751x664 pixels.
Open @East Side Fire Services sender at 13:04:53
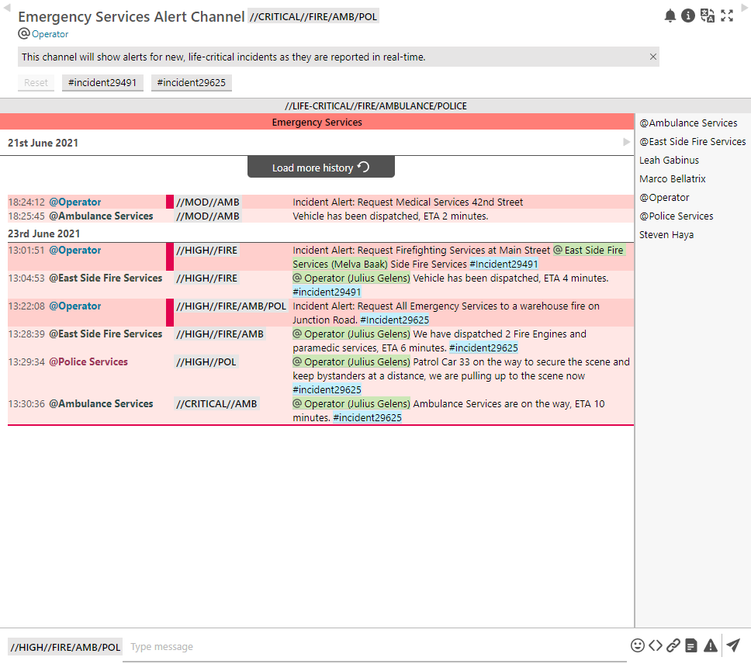click(x=106, y=278)
